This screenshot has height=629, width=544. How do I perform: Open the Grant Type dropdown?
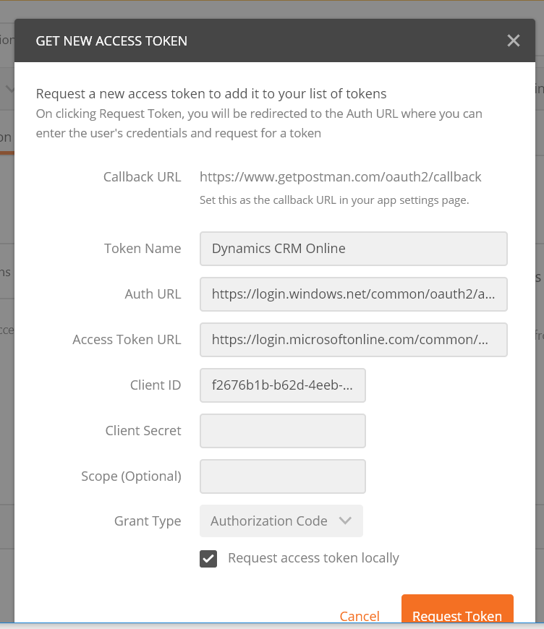(x=281, y=521)
